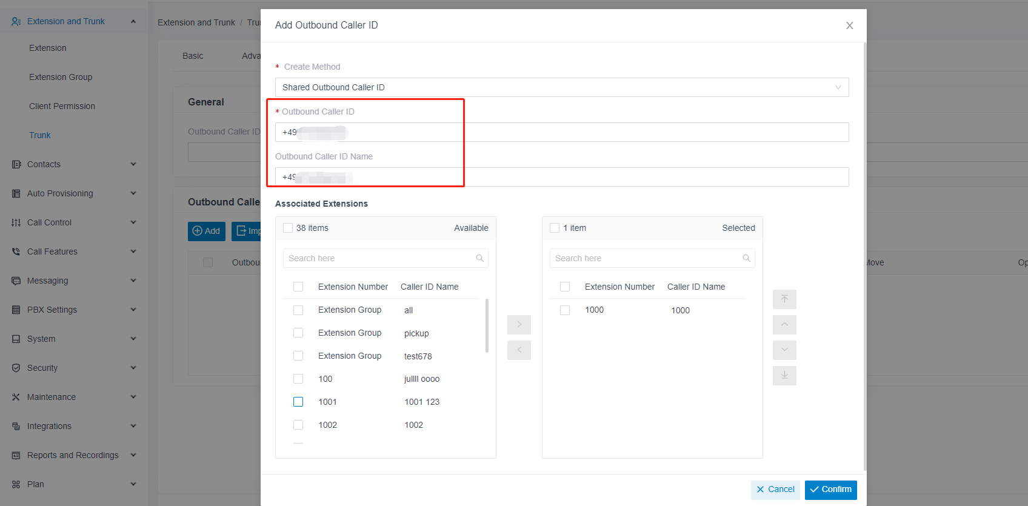
Task: Click the Plan sidebar icon
Action: (x=16, y=484)
